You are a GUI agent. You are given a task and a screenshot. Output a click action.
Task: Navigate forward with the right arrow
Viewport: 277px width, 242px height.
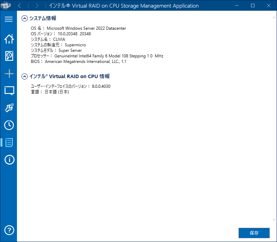pos(37,6)
